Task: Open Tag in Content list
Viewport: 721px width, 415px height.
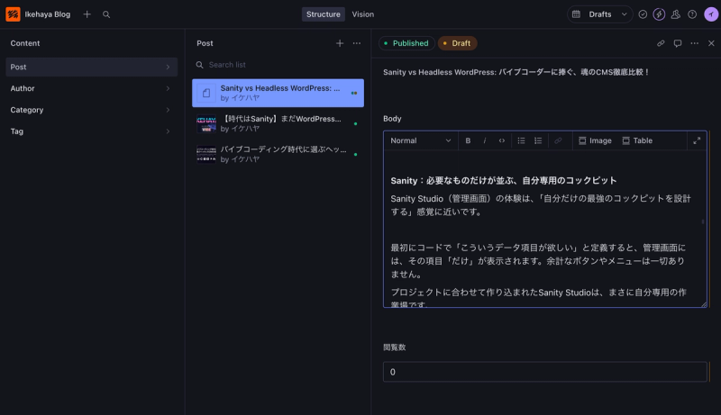Action: [92, 131]
